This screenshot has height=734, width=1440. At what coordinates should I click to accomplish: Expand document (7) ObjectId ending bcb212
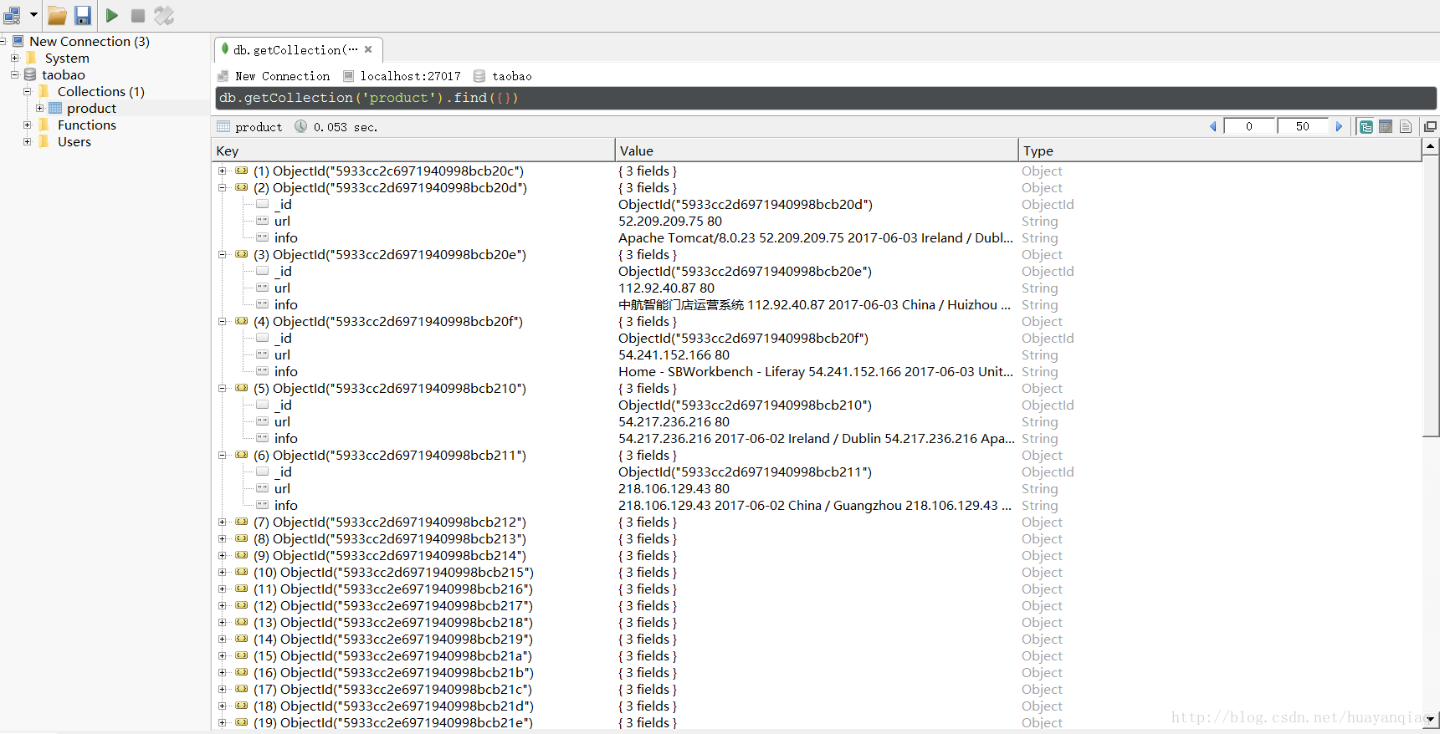223,522
